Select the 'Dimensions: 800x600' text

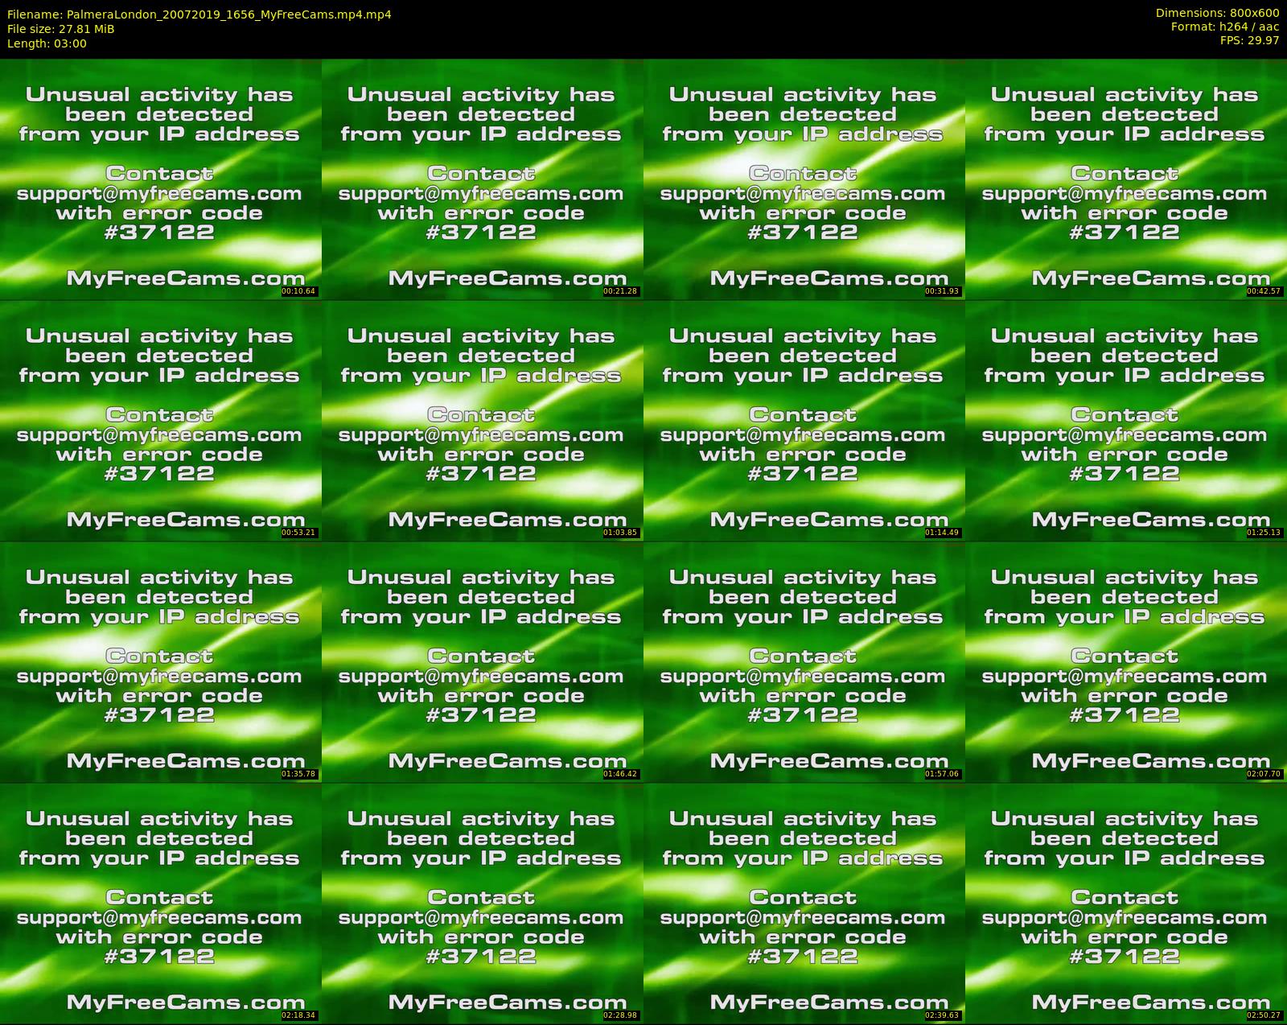(1217, 13)
